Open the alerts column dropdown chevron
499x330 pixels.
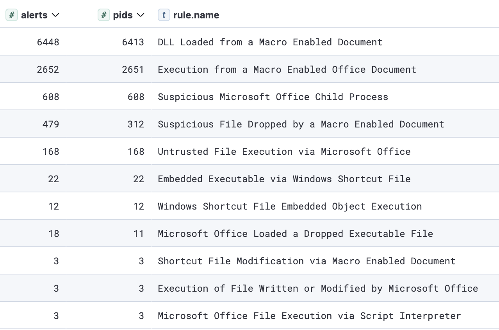click(x=55, y=15)
